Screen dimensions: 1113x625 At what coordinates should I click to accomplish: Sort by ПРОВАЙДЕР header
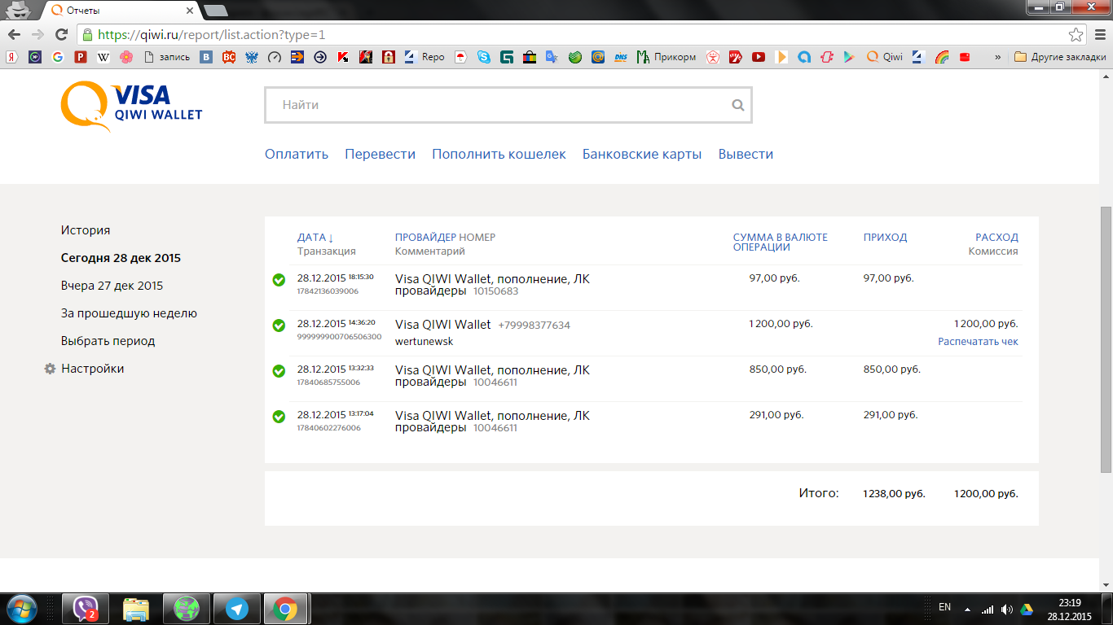pyautogui.click(x=425, y=238)
